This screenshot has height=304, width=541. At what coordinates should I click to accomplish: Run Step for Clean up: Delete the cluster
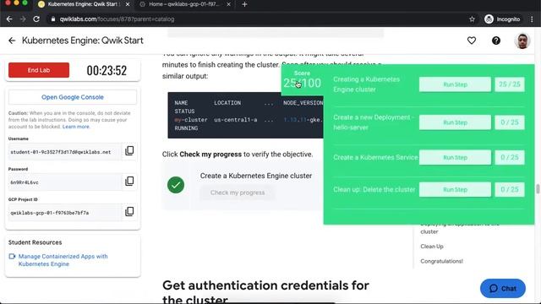tap(455, 189)
